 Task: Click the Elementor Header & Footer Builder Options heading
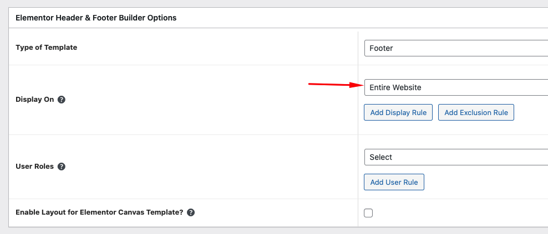(x=96, y=18)
